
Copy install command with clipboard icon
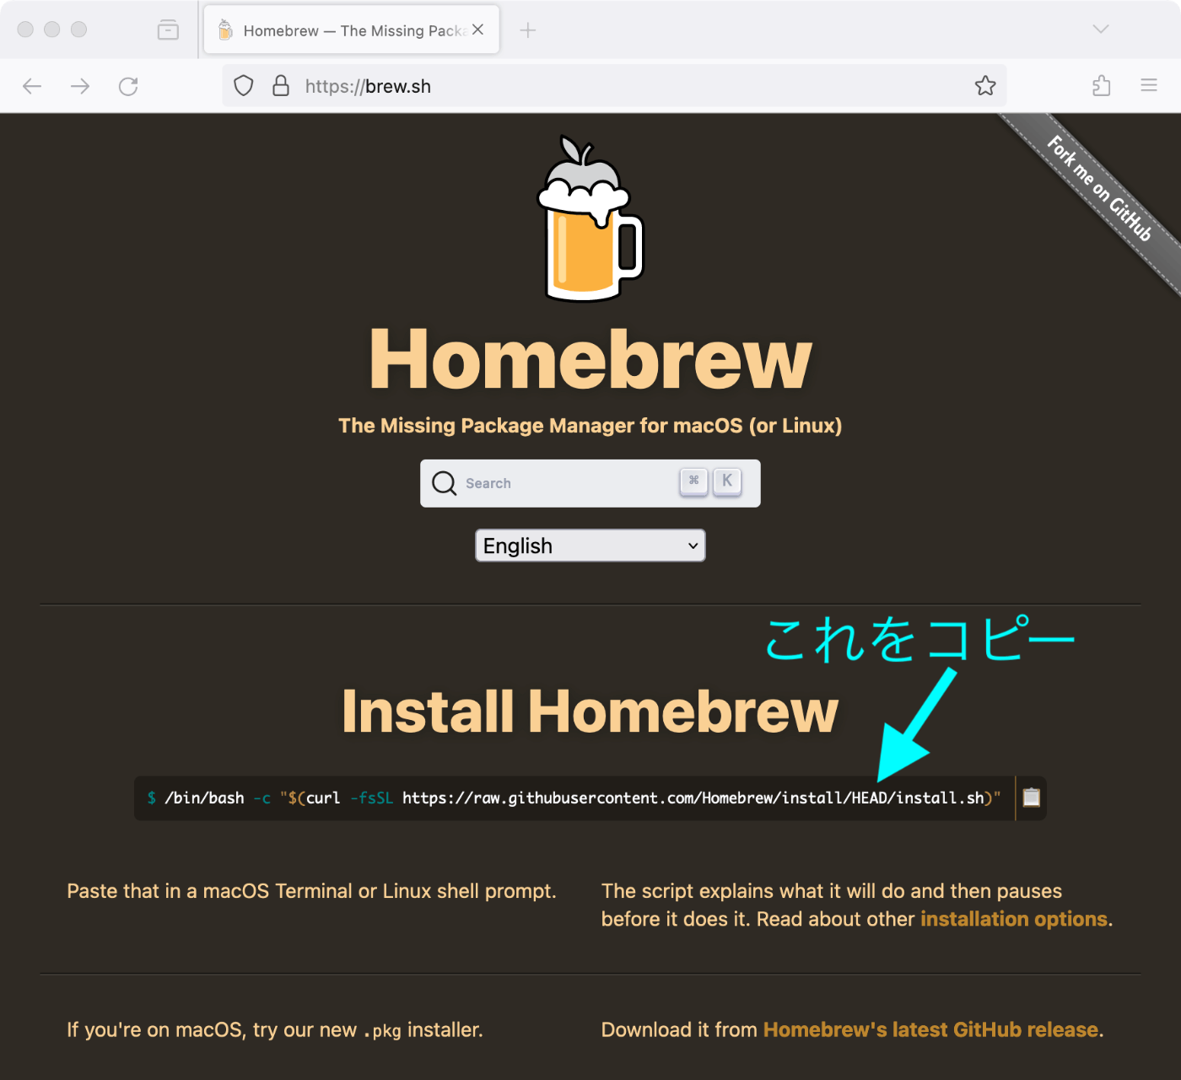click(x=1031, y=798)
